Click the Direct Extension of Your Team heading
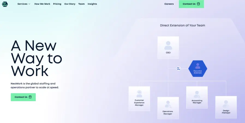The image size is (245, 123). [x=183, y=25]
